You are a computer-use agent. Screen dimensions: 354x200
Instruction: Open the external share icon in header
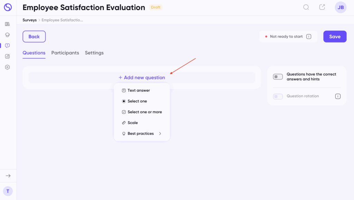pos(322,7)
